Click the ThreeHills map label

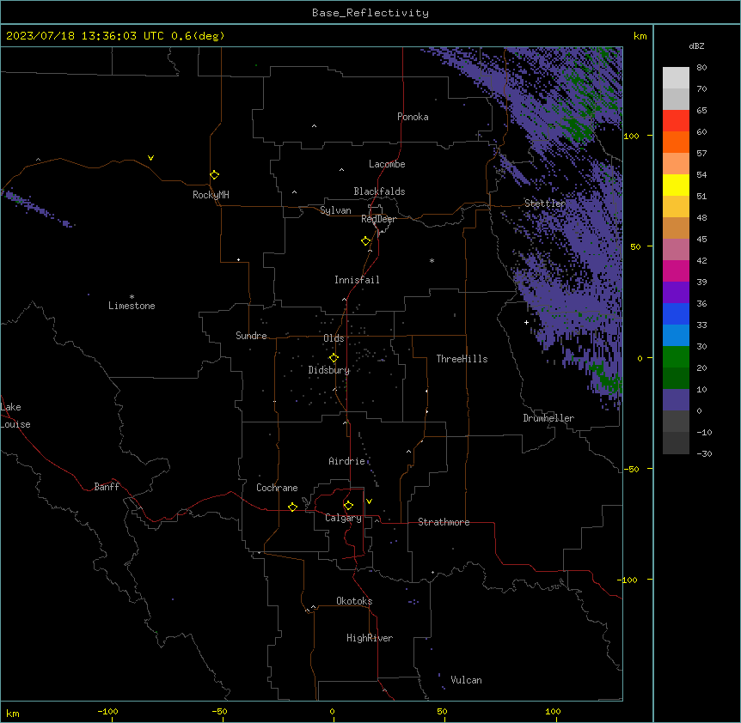462,359
